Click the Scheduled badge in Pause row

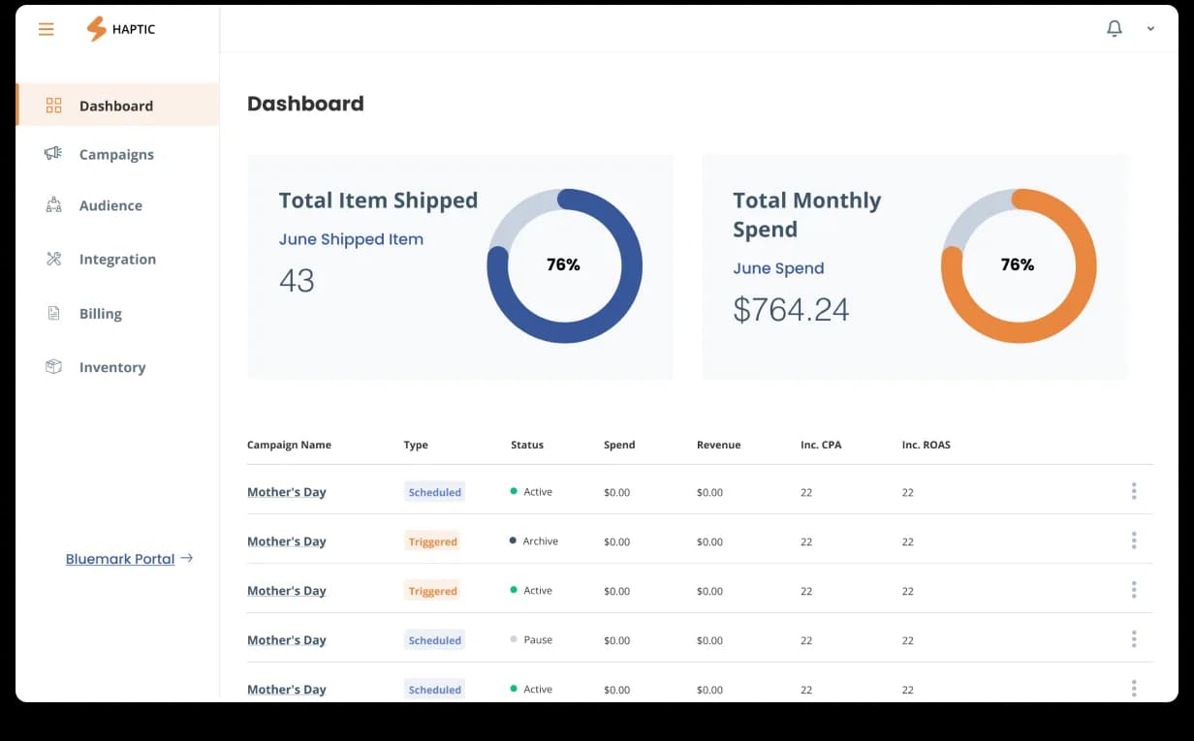[x=434, y=640]
